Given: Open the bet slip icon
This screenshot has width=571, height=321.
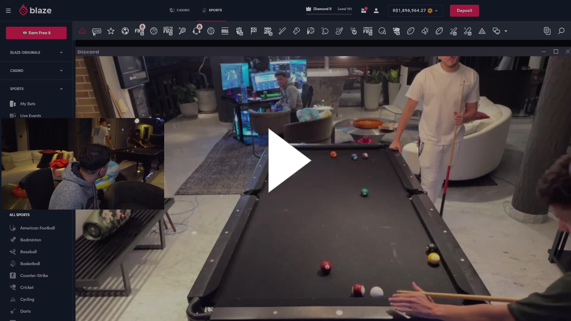Looking at the screenshot, I should (547, 31).
